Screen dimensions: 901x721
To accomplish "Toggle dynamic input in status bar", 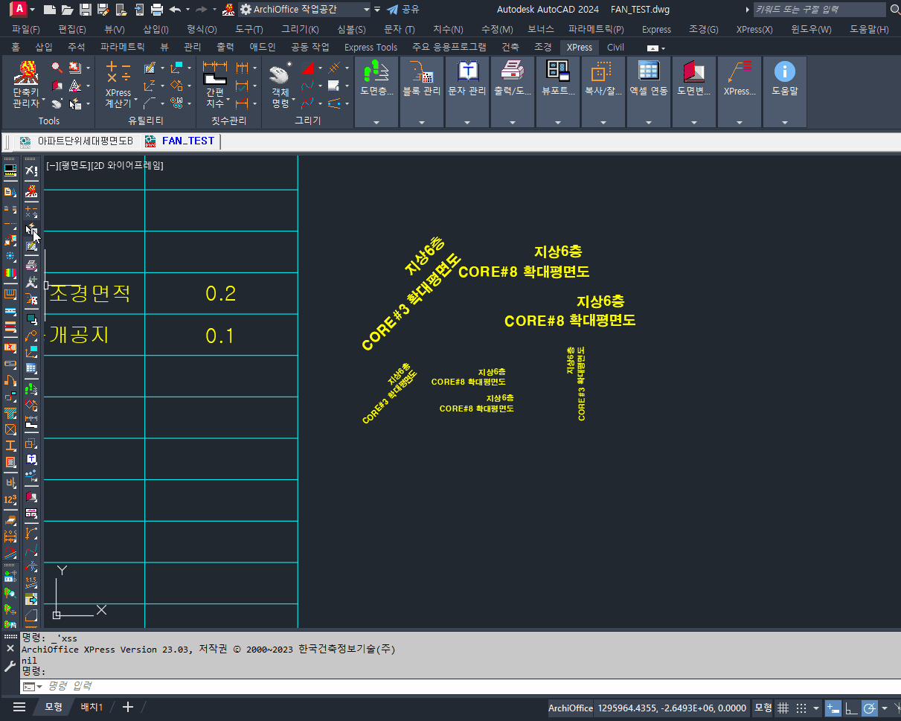I will (833, 708).
